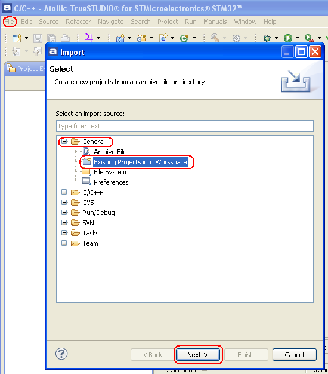This screenshot has width=328, height=374.
Task: Open the Manuals menu
Action: tap(215, 22)
